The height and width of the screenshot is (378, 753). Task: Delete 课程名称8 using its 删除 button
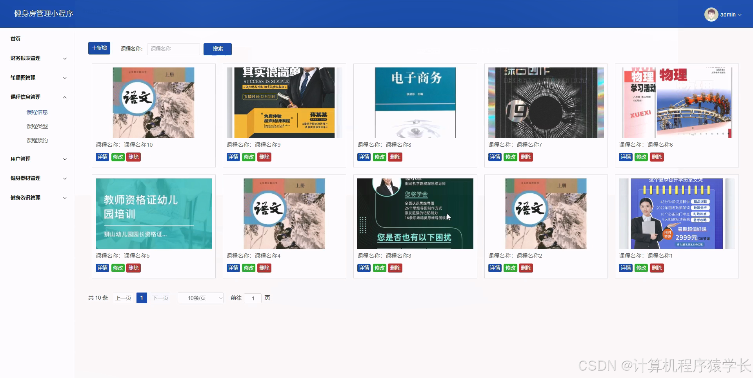(x=395, y=157)
